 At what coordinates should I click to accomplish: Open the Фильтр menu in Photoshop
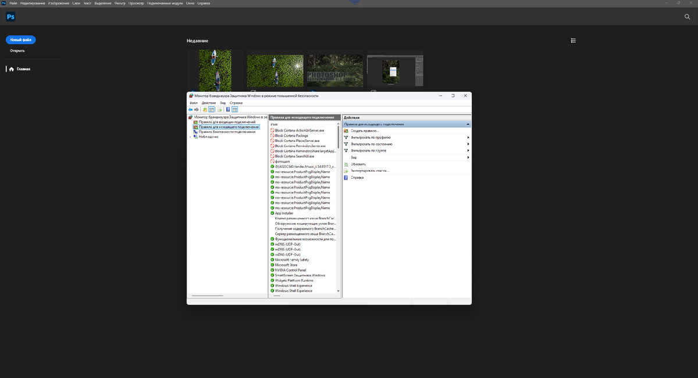[x=120, y=3]
